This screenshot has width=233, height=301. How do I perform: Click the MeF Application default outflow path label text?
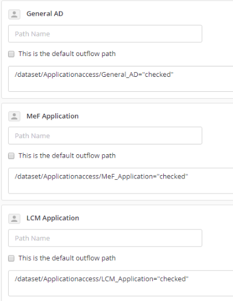[x=67, y=155]
